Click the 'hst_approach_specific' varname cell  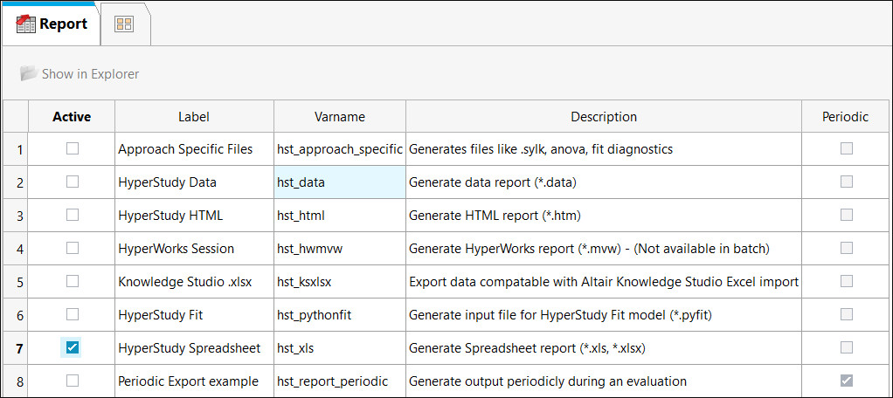340,149
